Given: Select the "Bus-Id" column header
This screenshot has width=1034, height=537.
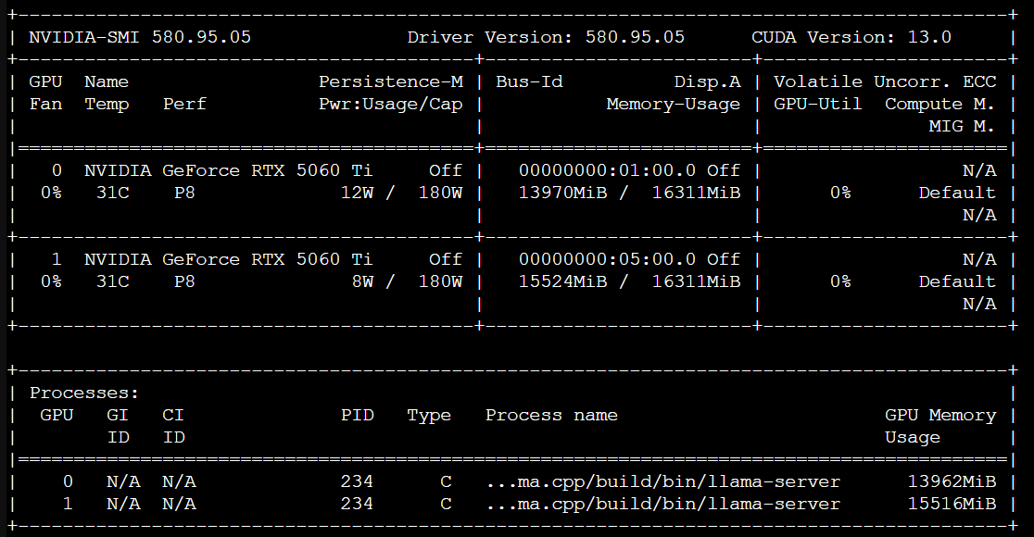Looking at the screenshot, I should pos(530,81).
